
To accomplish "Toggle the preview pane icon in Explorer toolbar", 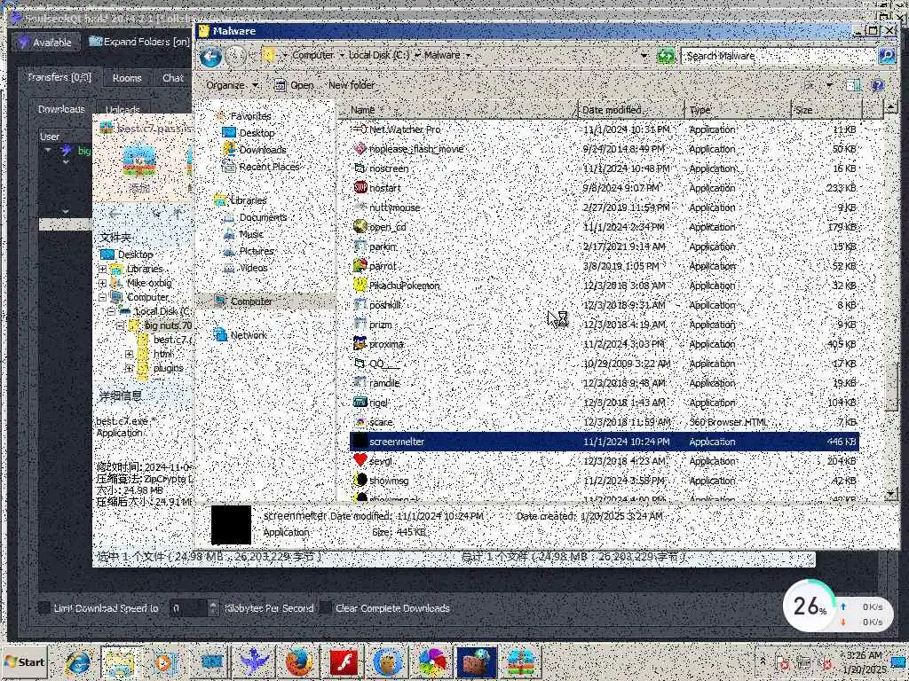I will tap(853, 85).
